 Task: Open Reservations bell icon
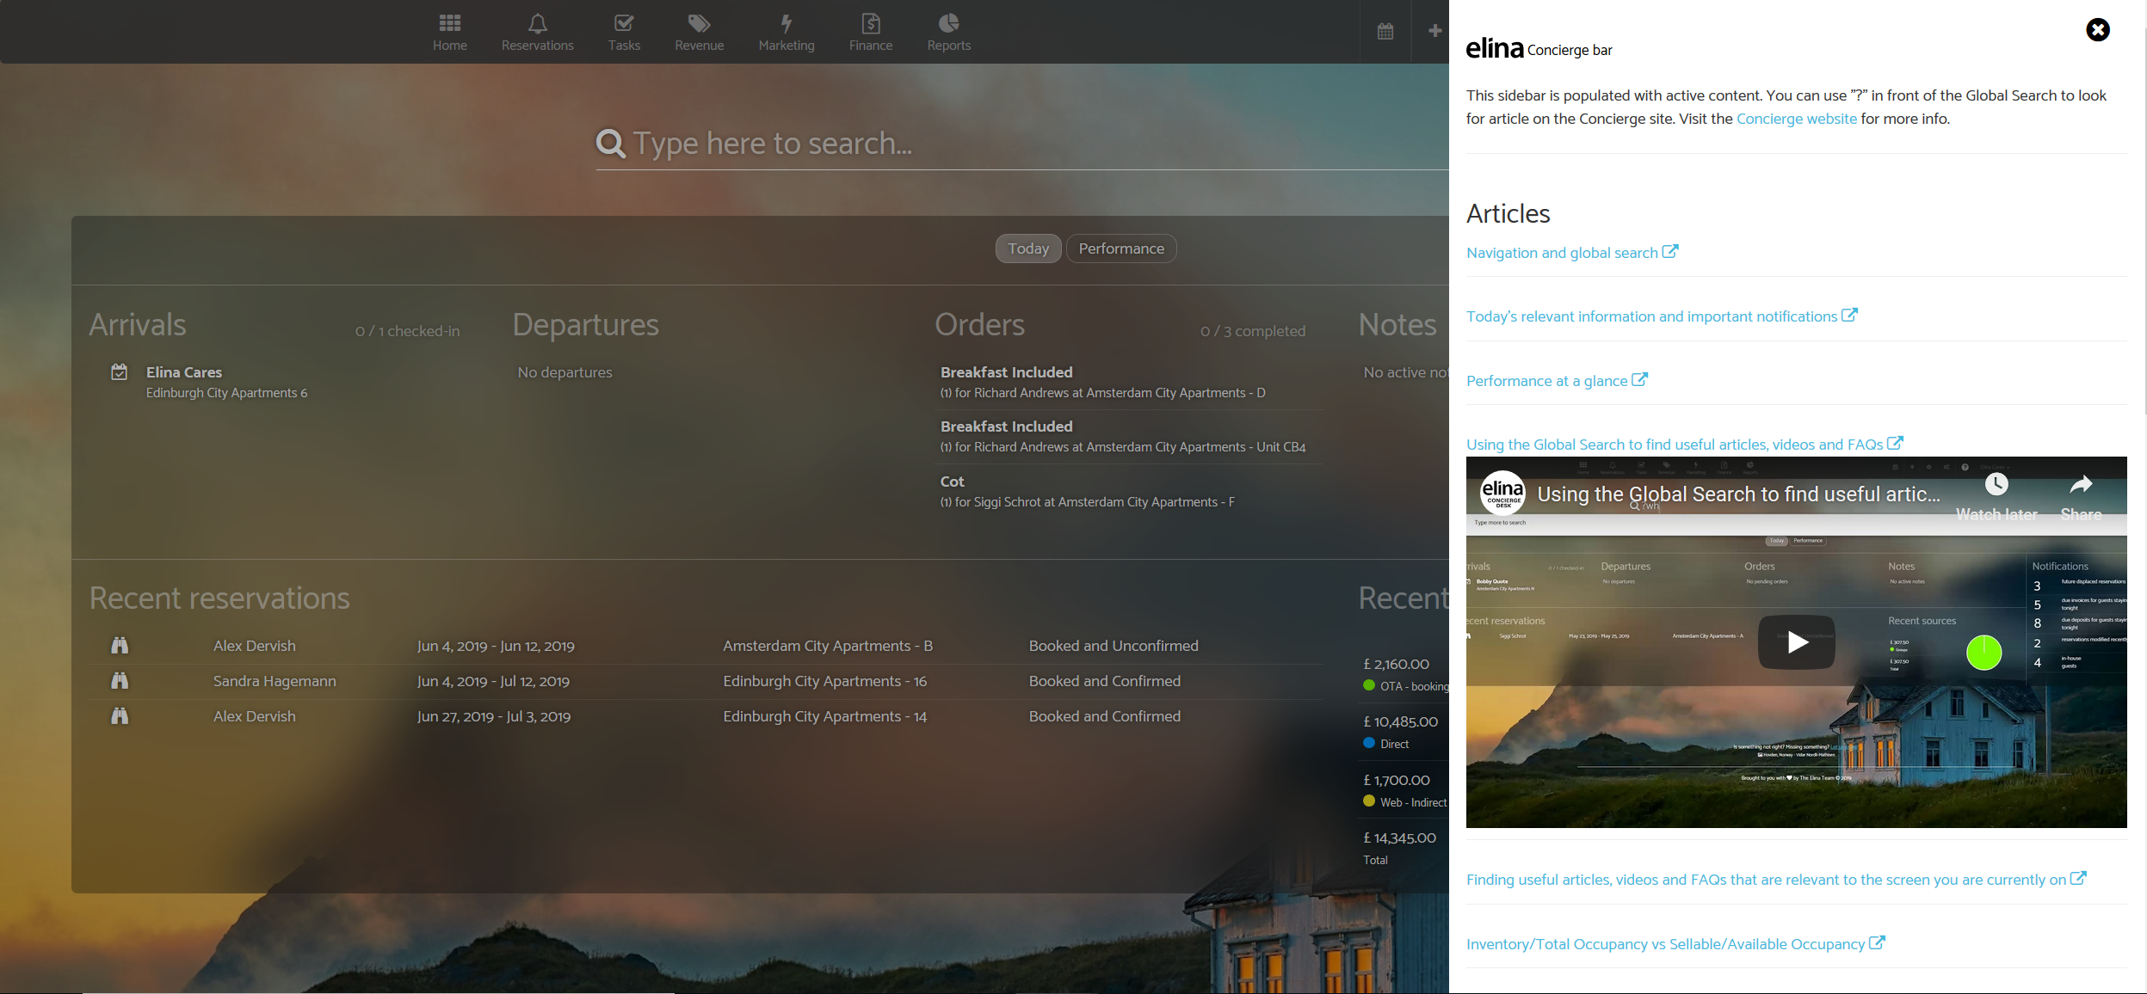(537, 24)
